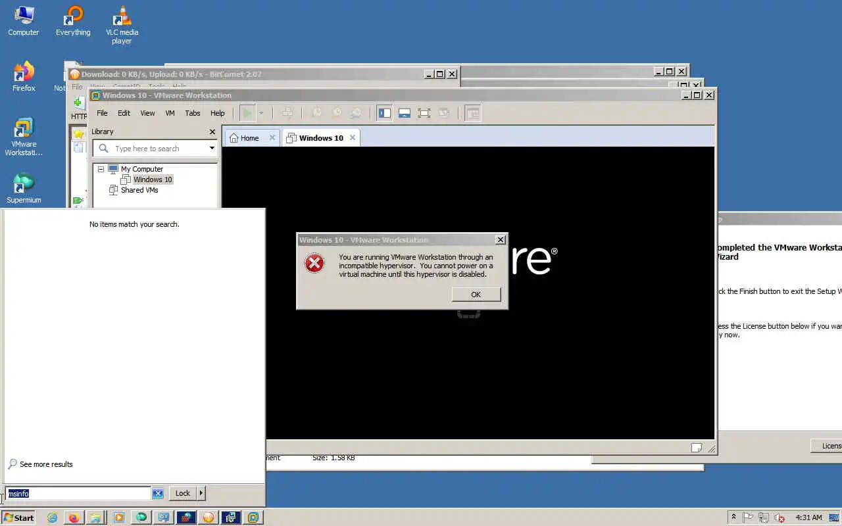Viewport: 842px width, 526px height.
Task: Click the muted volume tray icon
Action: point(780,517)
